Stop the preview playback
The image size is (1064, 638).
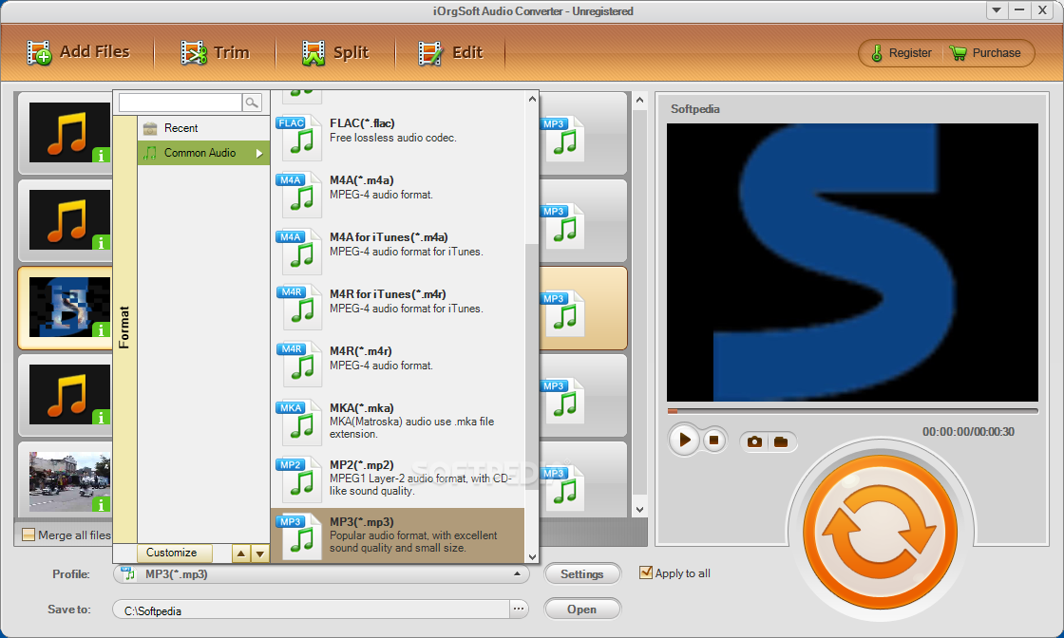tap(713, 440)
